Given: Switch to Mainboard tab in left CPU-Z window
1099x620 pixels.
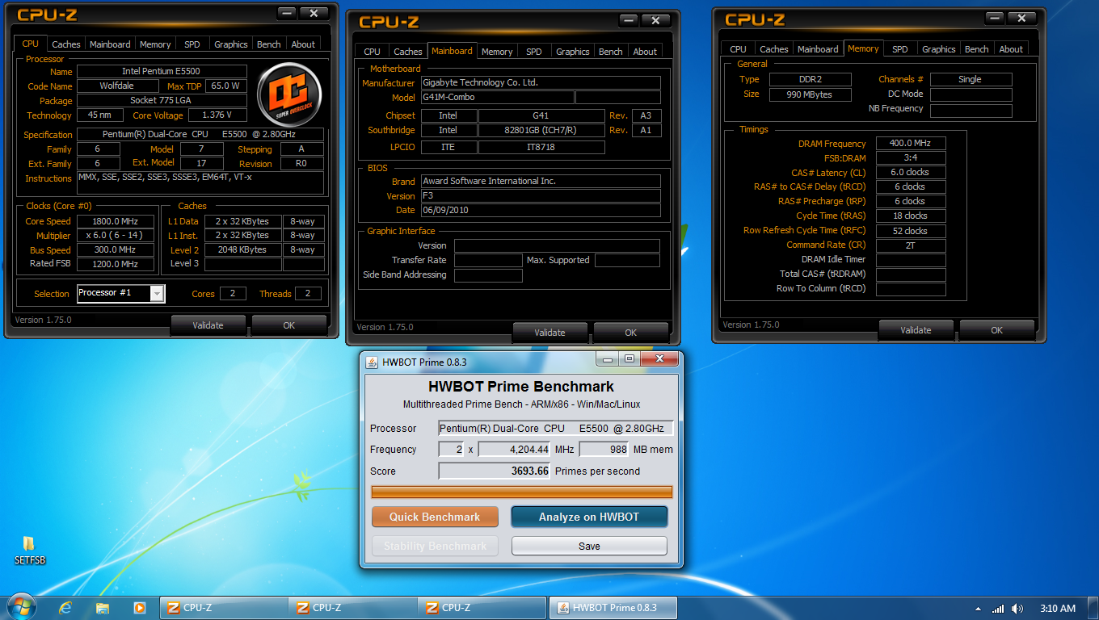Looking at the screenshot, I should coord(110,44).
